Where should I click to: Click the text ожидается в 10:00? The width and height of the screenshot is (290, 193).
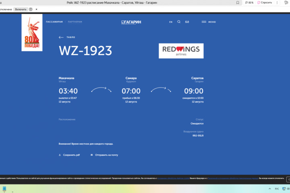click(193, 98)
